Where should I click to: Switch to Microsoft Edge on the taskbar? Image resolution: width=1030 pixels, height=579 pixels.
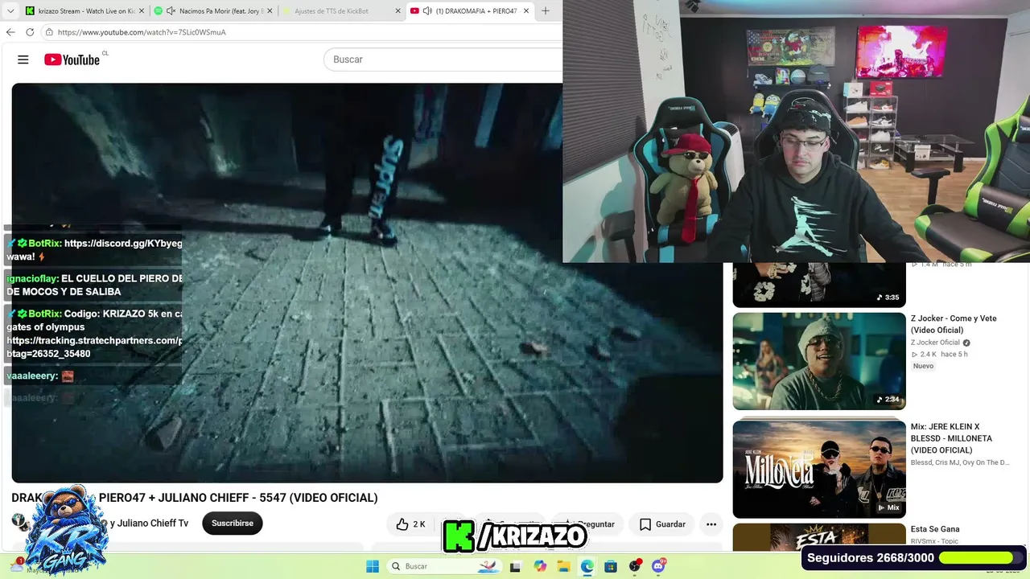(x=587, y=566)
